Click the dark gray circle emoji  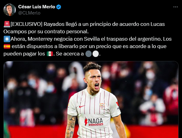click(x=89, y=54)
